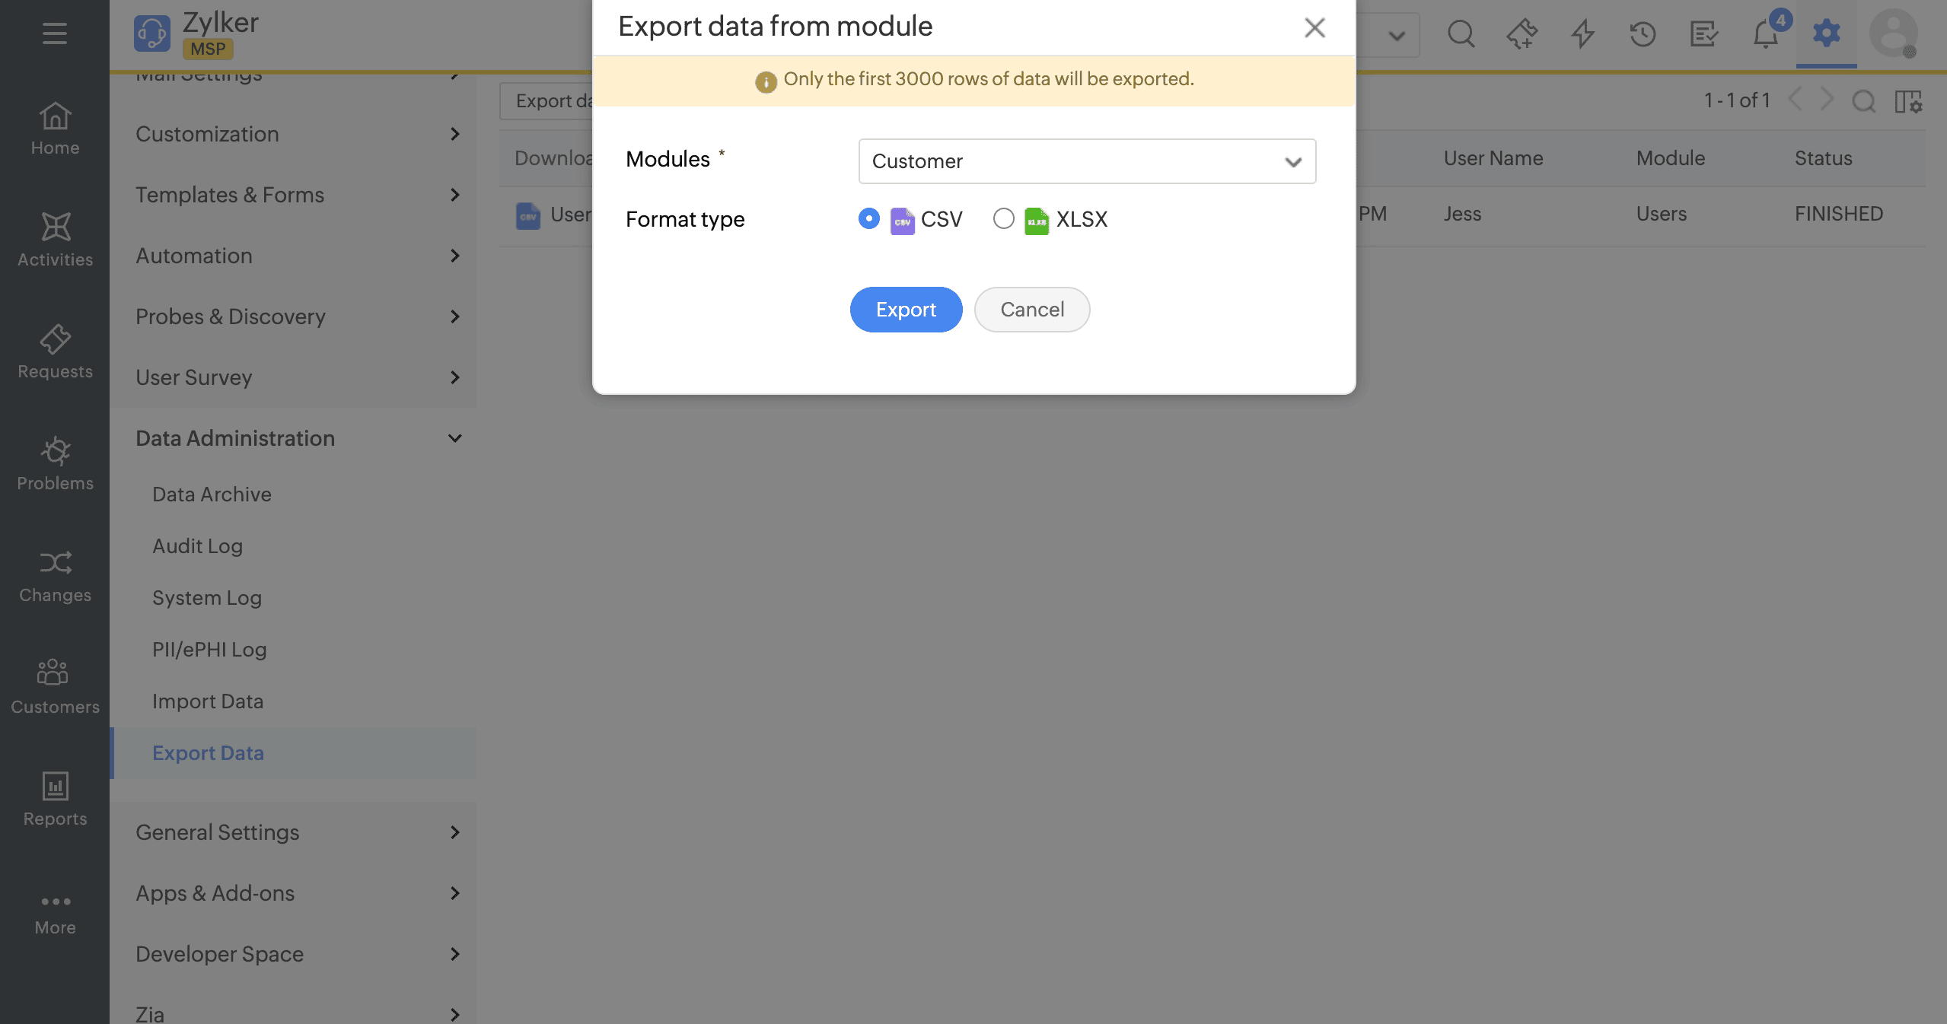Image resolution: width=1947 pixels, height=1024 pixels.
Task: Open the hamburger navigation menu
Action: pos(54,33)
